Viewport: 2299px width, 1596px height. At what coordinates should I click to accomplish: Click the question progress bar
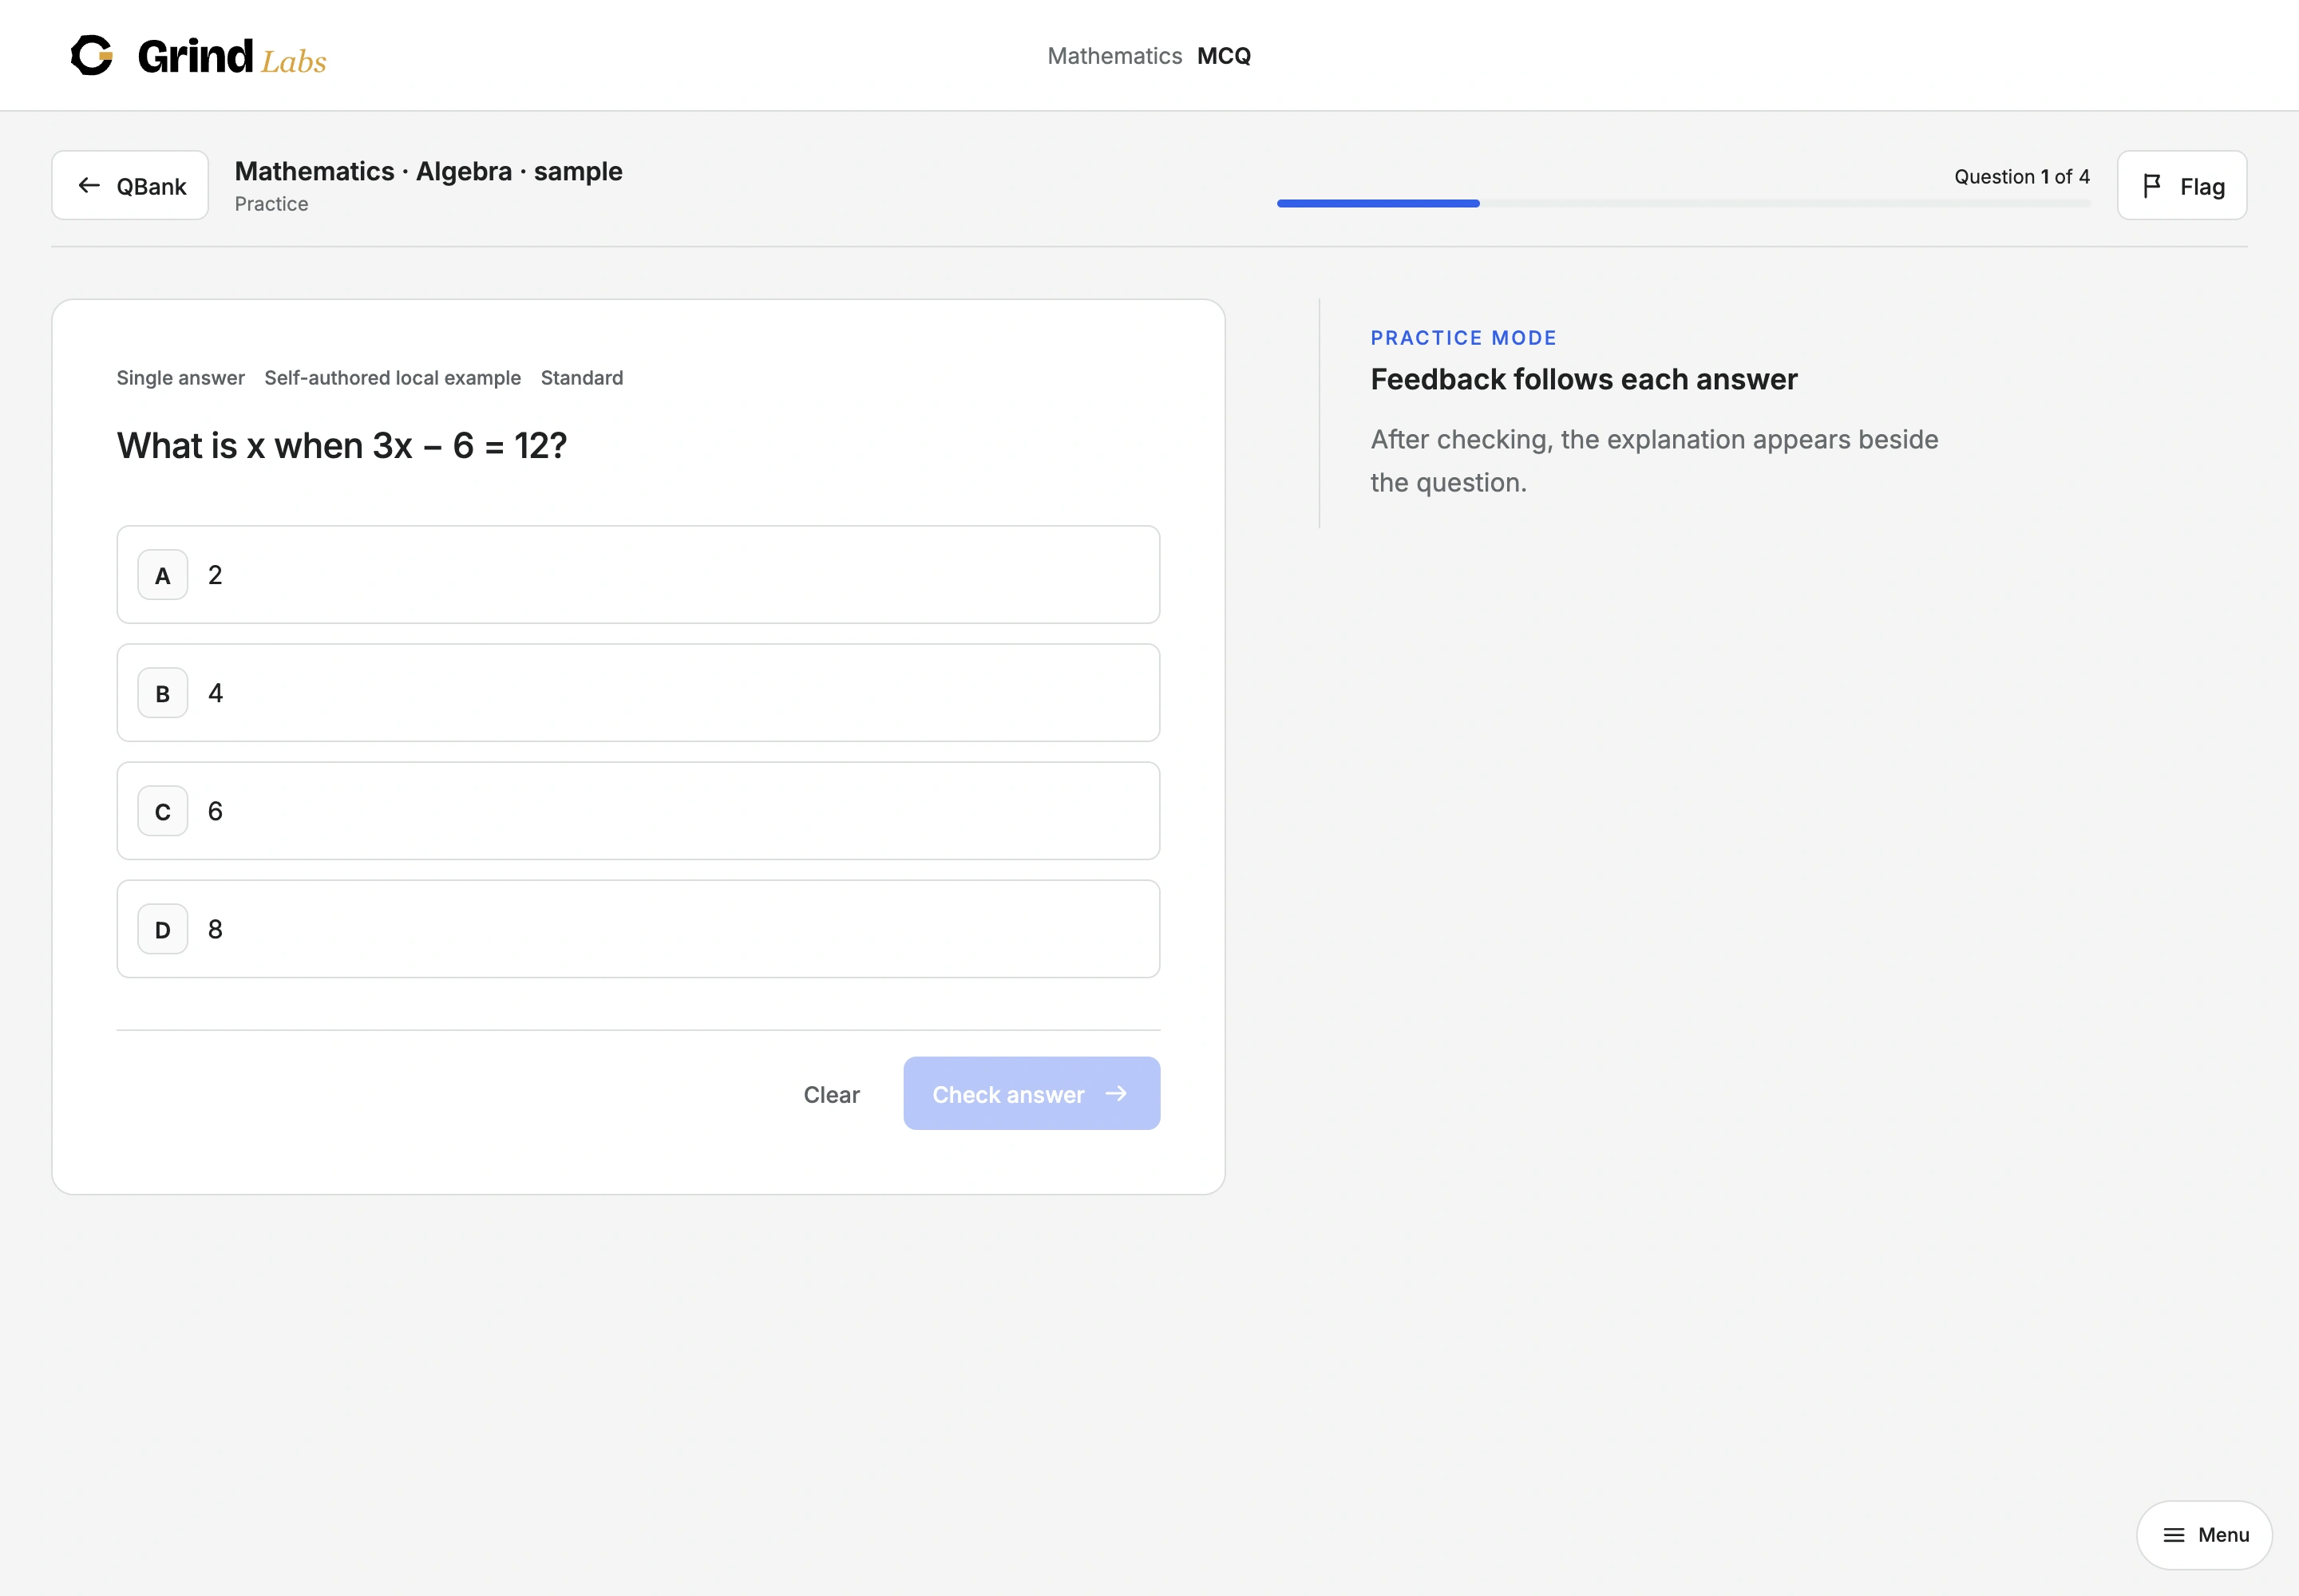tap(1683, 203)
